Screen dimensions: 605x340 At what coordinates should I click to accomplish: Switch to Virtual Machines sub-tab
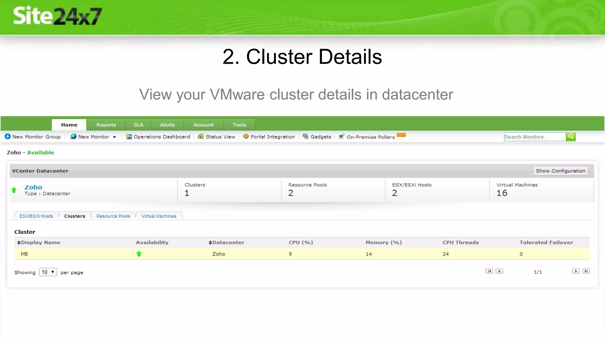159,216
